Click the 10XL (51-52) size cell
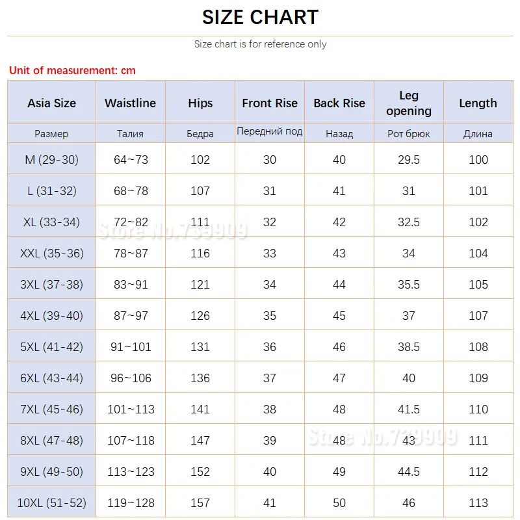 (x=52, y=502)
